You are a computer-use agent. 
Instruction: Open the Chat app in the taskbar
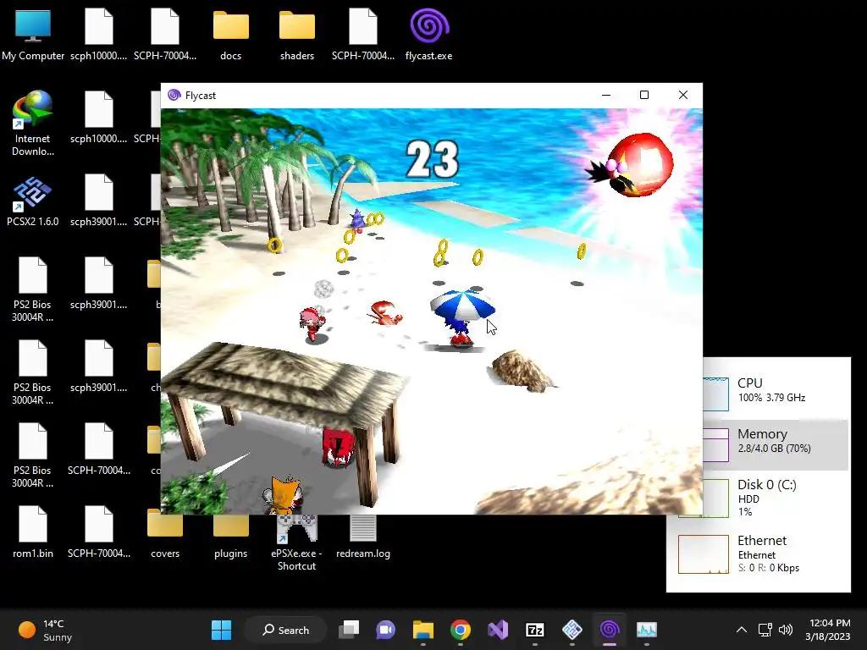(x=385, y=630)
